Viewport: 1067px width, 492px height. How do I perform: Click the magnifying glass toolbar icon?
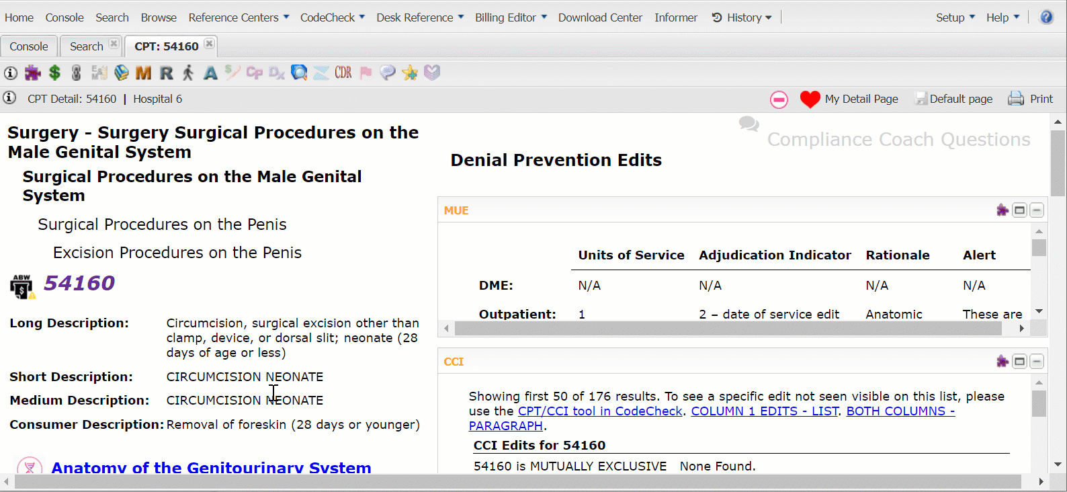[x=299, y=73]
